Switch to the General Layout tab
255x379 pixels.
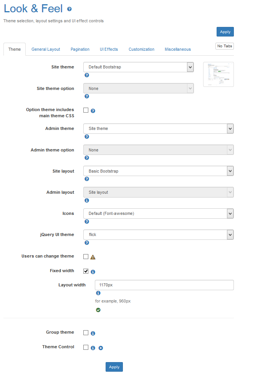point(46,49)
